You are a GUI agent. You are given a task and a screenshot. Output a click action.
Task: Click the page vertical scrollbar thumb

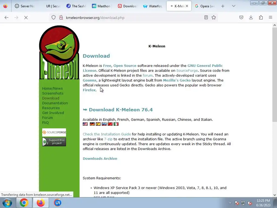point(275,74)
